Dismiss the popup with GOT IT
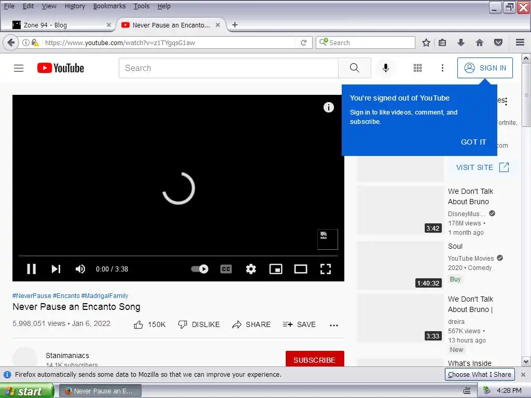The image size is (531, 398). coord(473,142)
